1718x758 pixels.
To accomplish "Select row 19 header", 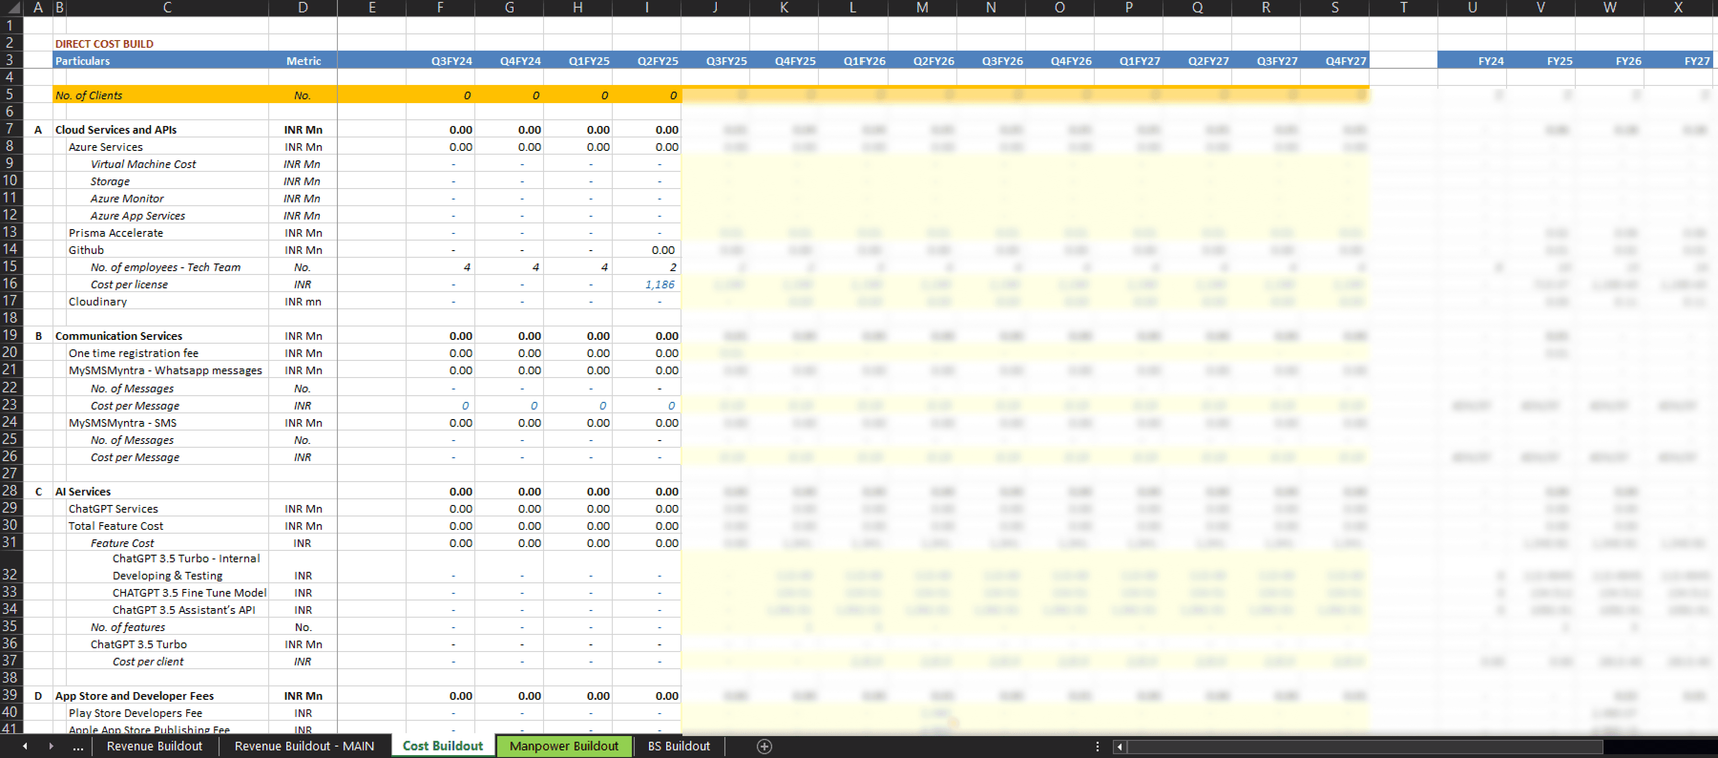I will (x=10, y=336).
